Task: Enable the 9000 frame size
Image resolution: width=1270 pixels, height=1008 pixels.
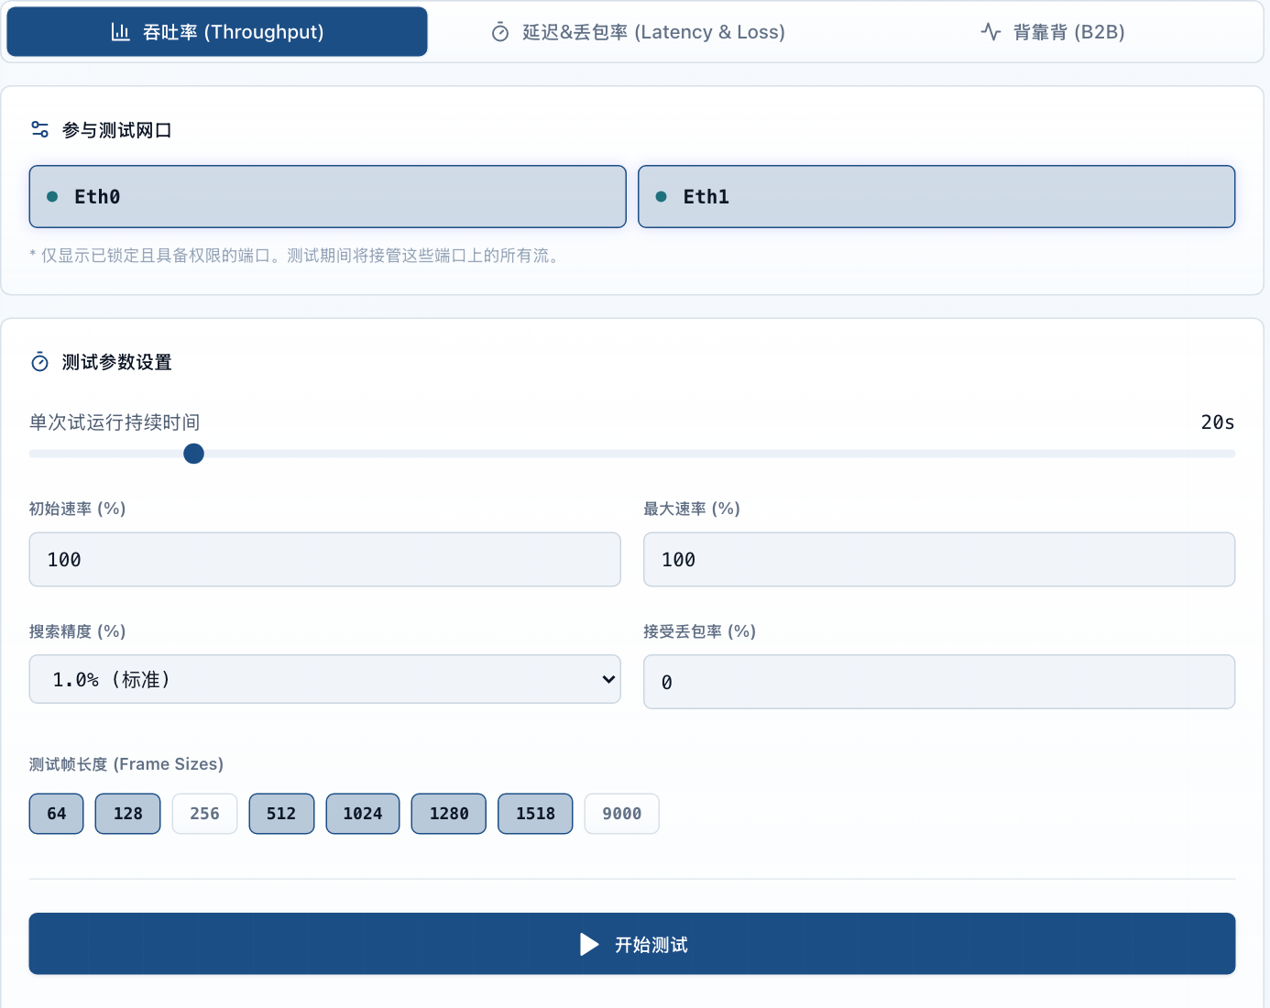Action: [x=621, y=814]
